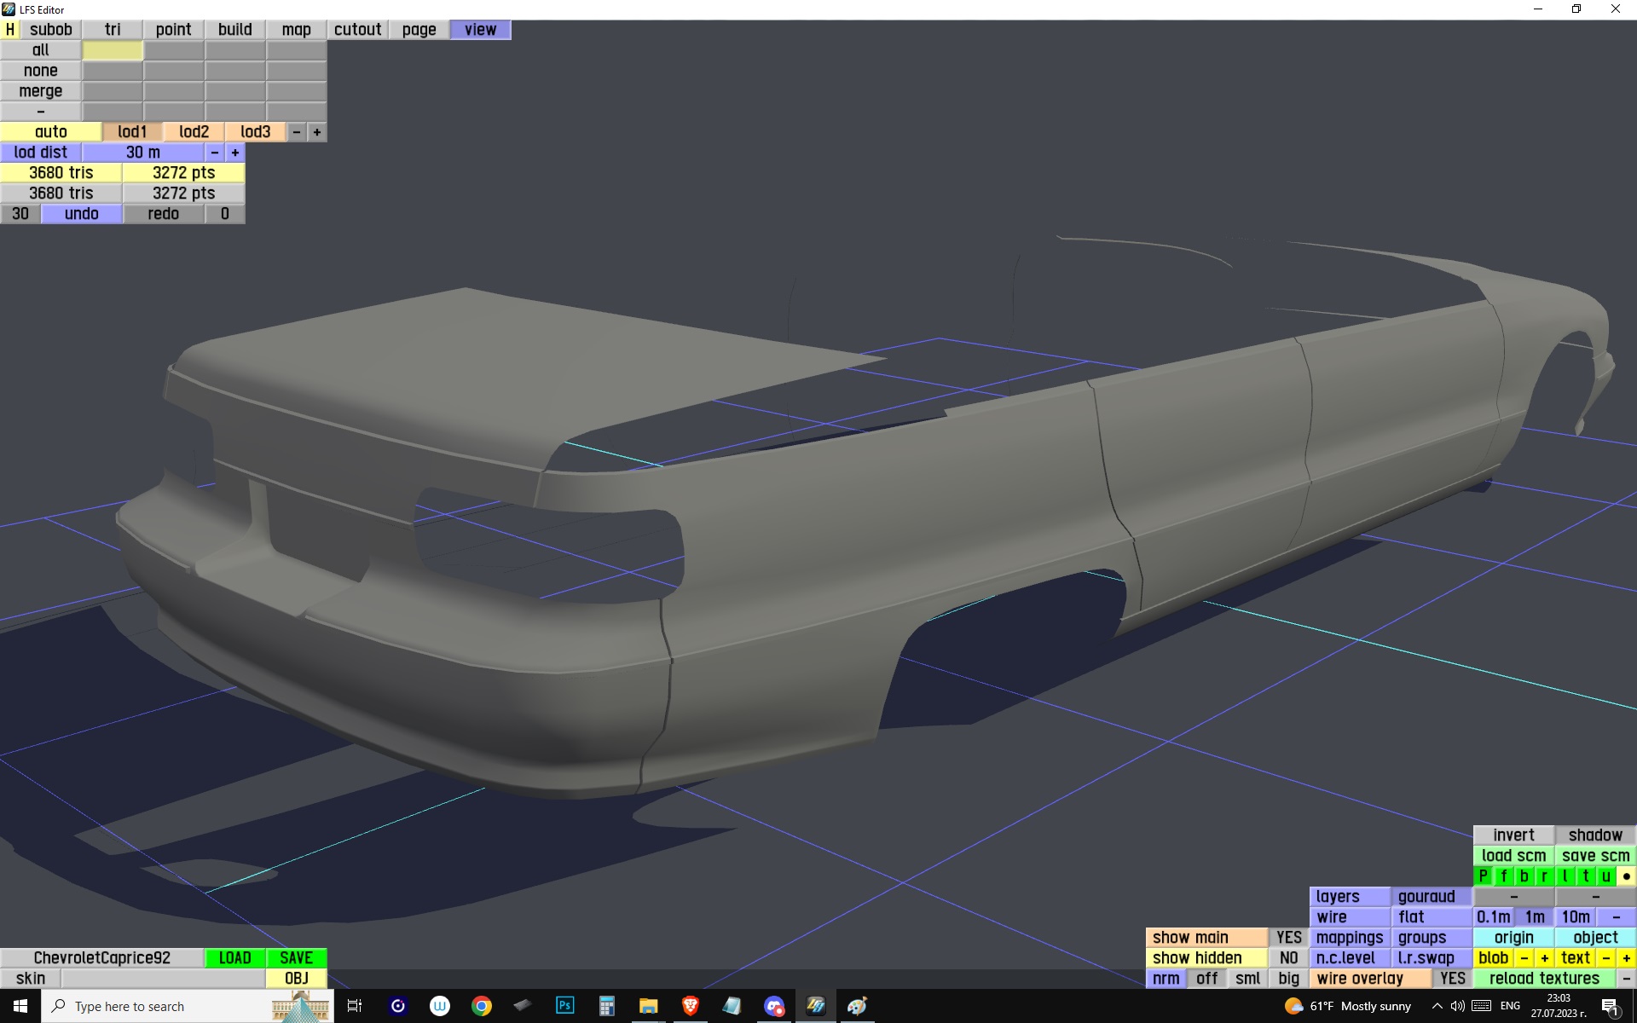
Task: Click the 'f' front view button
Action: [x=1503, y=876]
